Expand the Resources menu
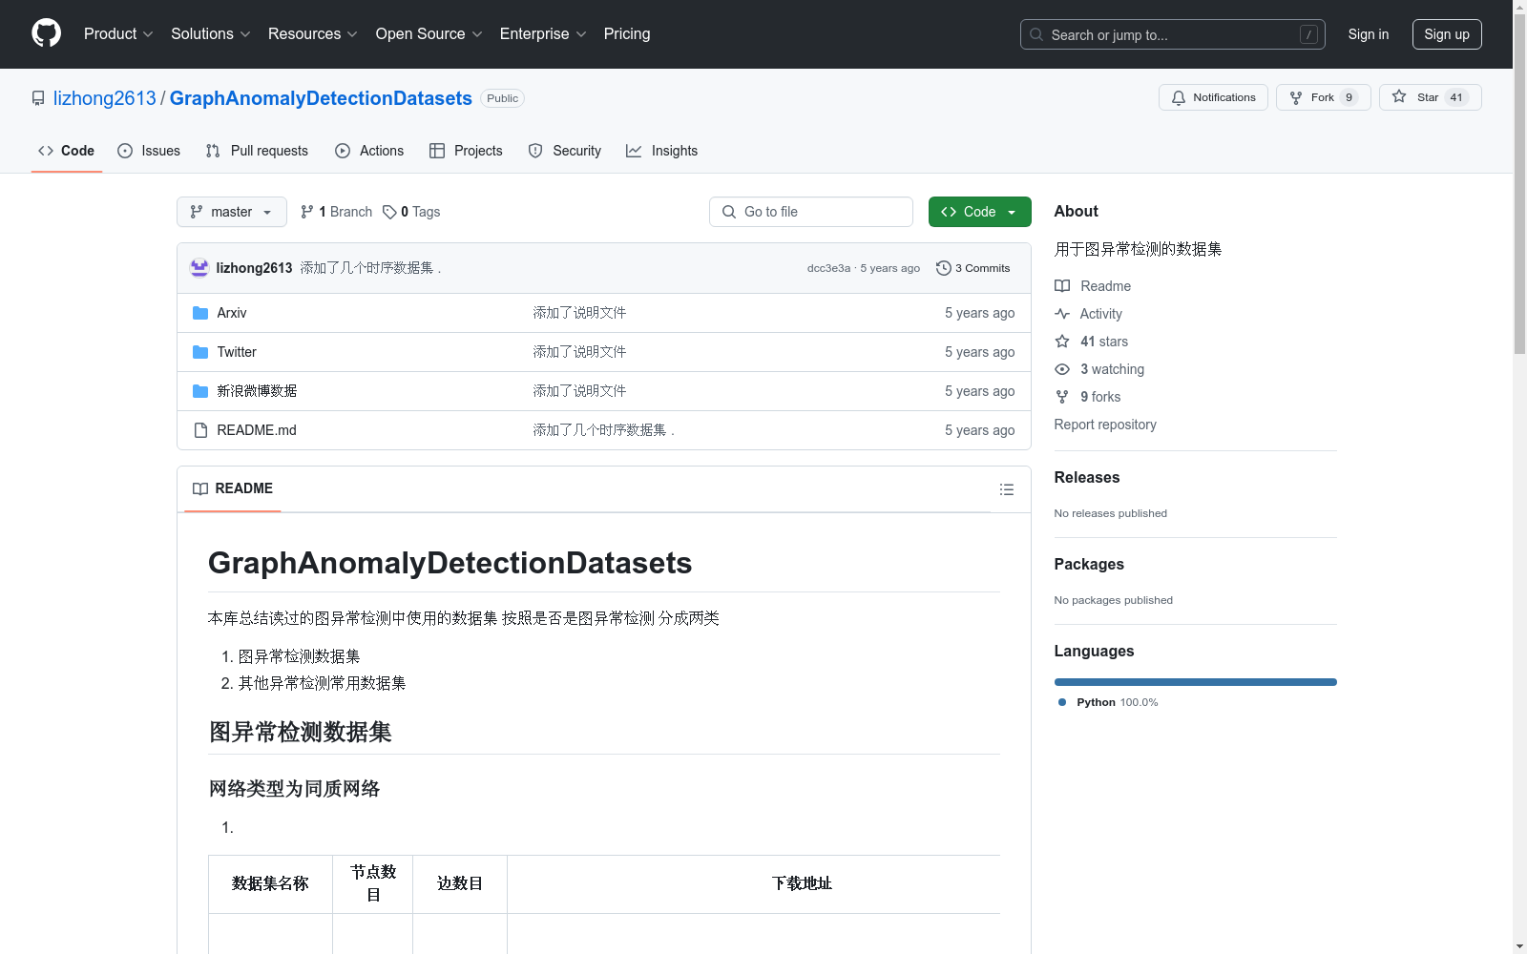The height and width of the screenshot is (954, 1527). (x=313, y=33)
